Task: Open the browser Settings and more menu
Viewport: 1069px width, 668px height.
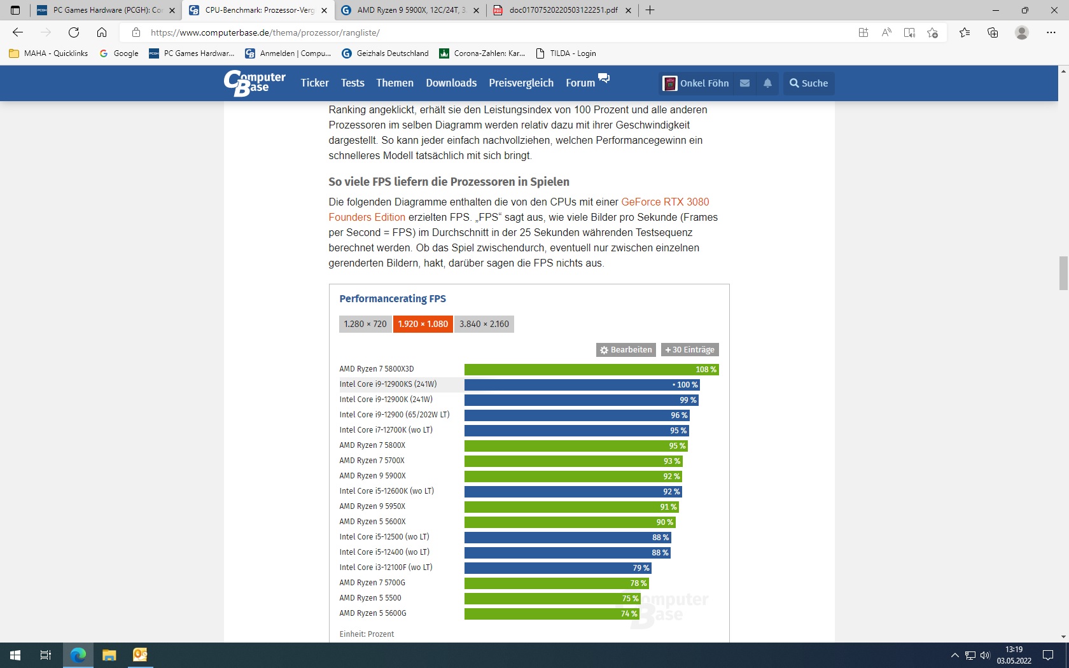Action: coord(1051,32)
